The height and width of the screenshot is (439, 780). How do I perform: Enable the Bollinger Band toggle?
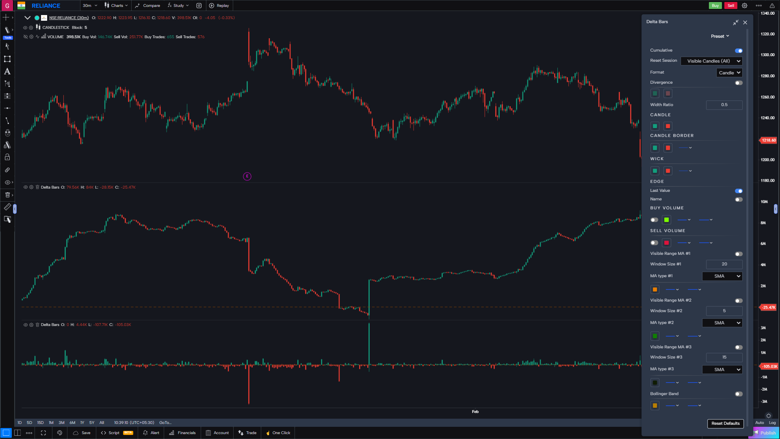[739, 394]
